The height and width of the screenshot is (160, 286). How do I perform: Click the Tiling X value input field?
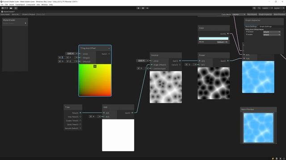63,57
